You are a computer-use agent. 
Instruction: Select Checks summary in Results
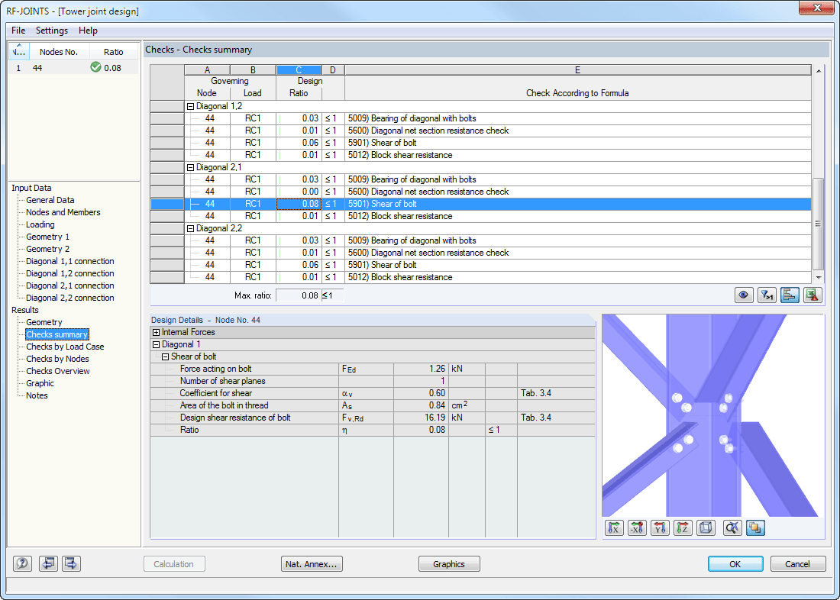(57, 335)
